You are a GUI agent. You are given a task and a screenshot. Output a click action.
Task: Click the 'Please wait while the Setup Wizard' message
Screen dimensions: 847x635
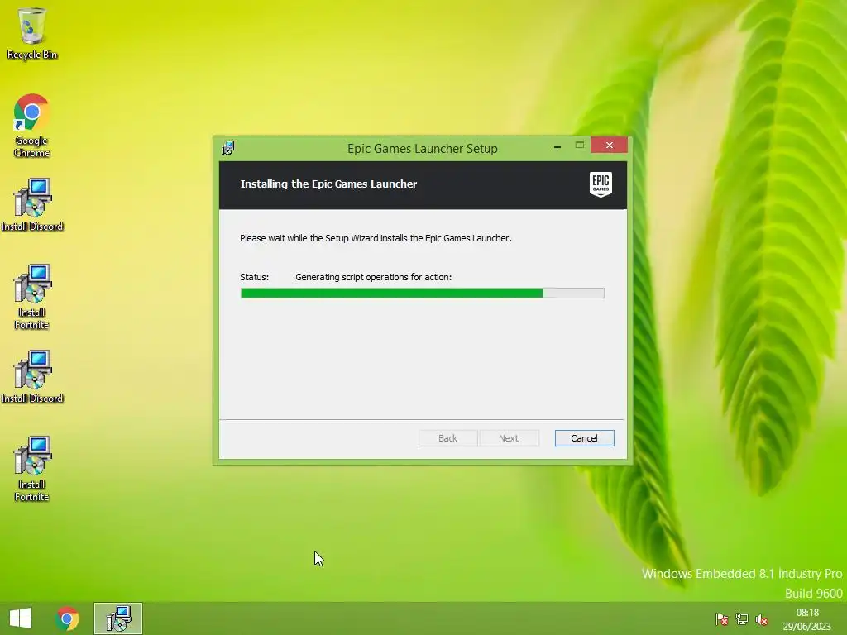tap(376, 238)
